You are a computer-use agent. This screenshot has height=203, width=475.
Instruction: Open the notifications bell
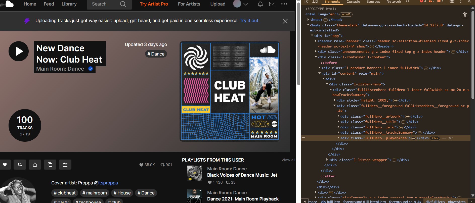pos(260,4)
